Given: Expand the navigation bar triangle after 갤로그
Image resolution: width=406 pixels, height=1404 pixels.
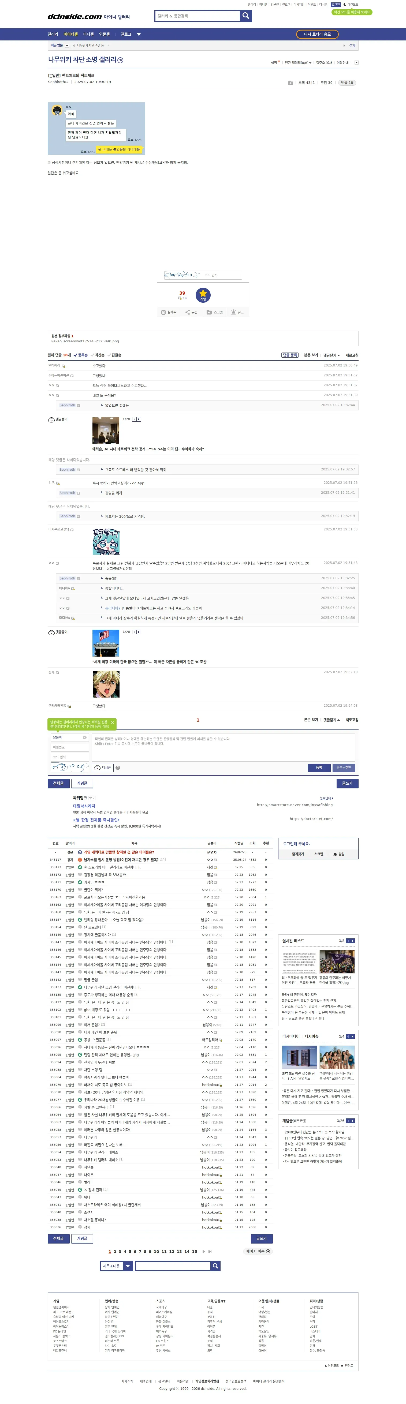Looking at the screenshot, I should (139, 34).
